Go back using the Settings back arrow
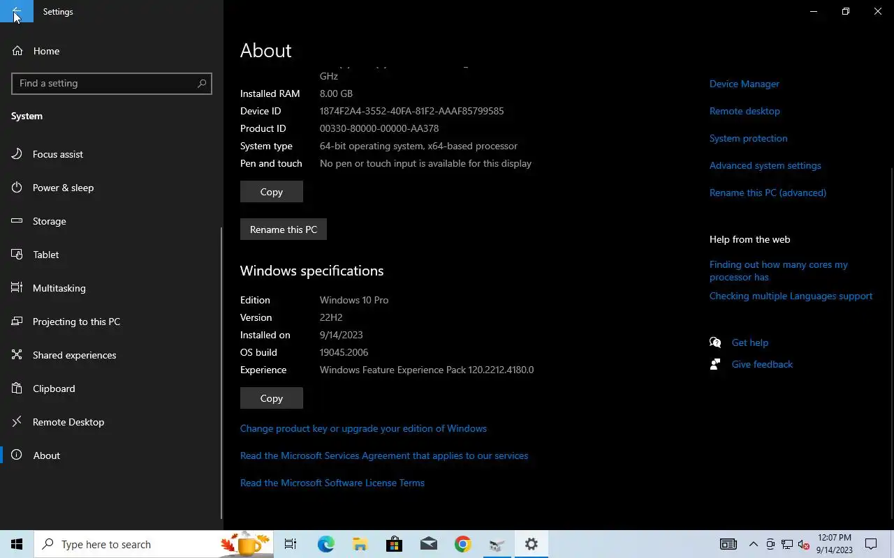Viewport: 894px width, 558px height. coord(17,11)
